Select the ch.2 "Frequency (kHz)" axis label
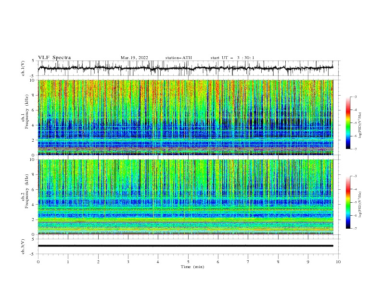Screen dimensions: 381x294 [27, 191]
